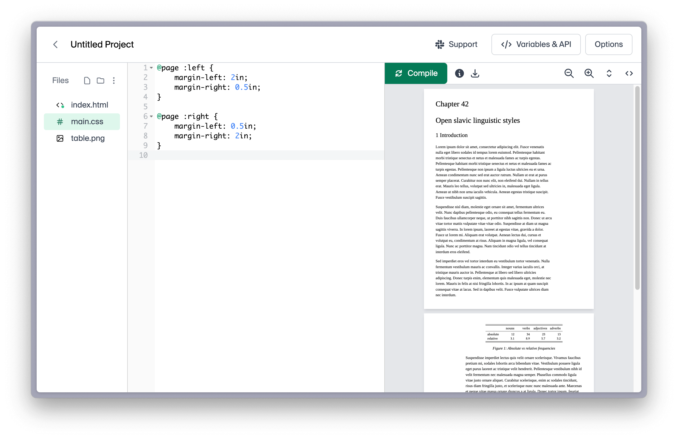Click the '@page :right {' code line
678x439 pixels.
187,116
